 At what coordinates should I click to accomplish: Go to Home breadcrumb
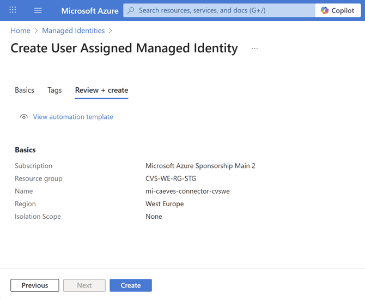[21, 31]
